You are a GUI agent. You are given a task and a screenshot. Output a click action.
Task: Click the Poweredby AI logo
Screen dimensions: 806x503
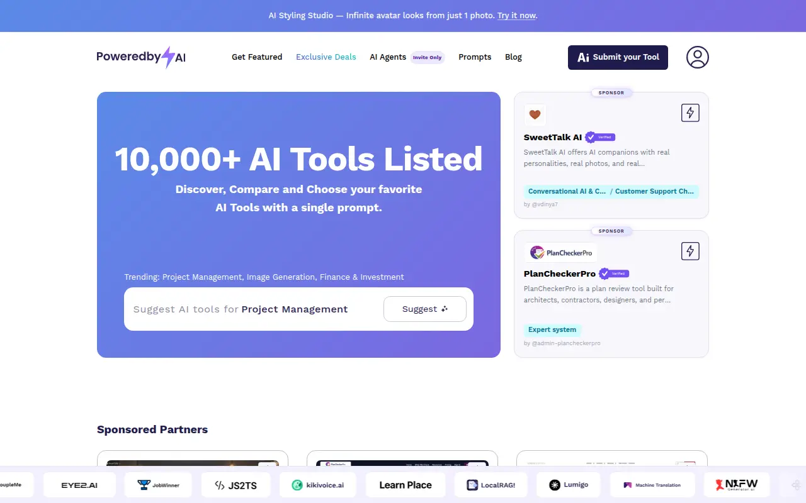(x=141, y=57)
